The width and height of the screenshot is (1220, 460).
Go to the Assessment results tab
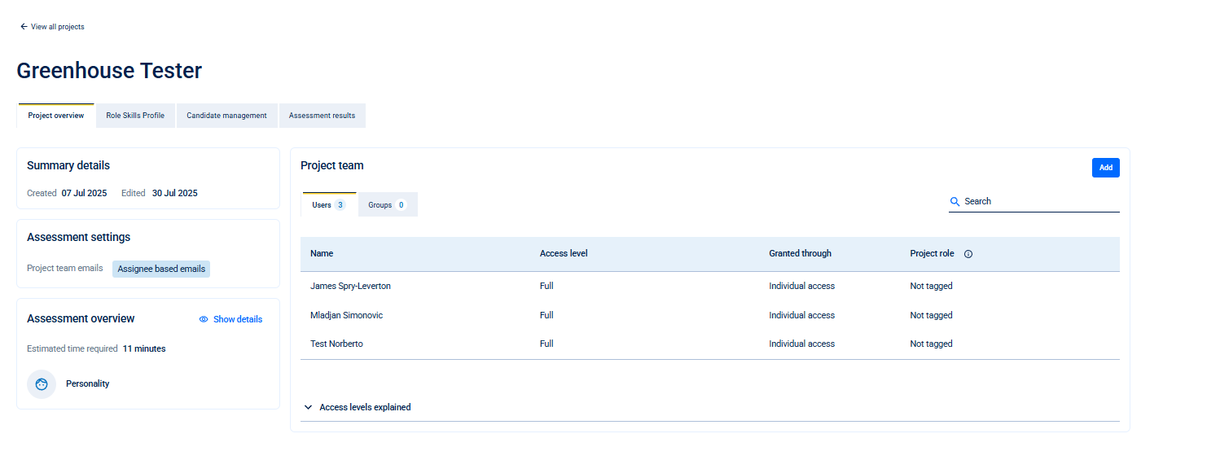pos(322,116)
